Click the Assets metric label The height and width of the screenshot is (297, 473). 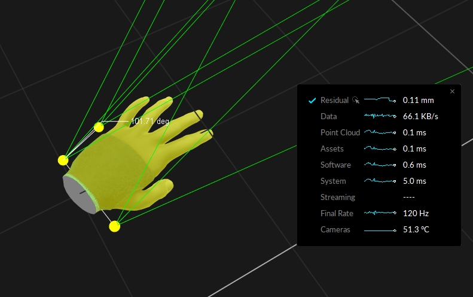332,148
